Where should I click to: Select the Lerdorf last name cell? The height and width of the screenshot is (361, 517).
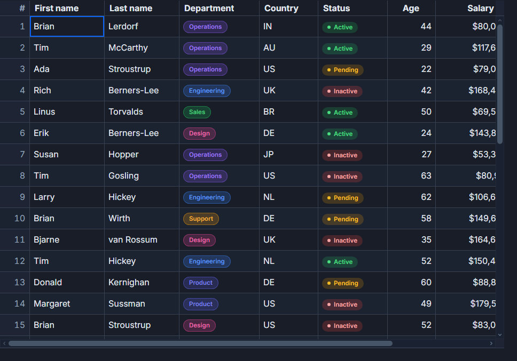pyautogui.click(x=142, y=26)
